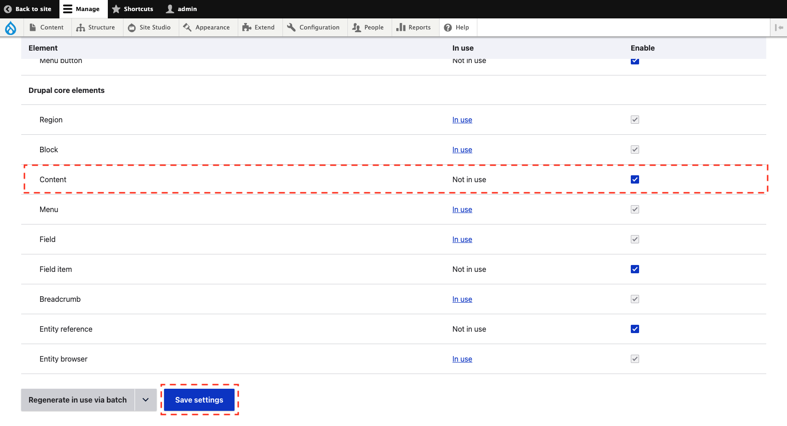Click Not in use text for Field item
Screen dimensions: 787x426
point(469,269)
